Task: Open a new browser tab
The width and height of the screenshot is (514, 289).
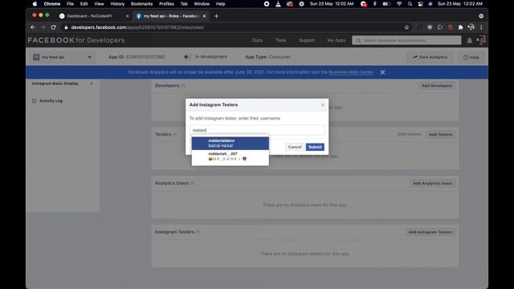Action: (216, 16)
